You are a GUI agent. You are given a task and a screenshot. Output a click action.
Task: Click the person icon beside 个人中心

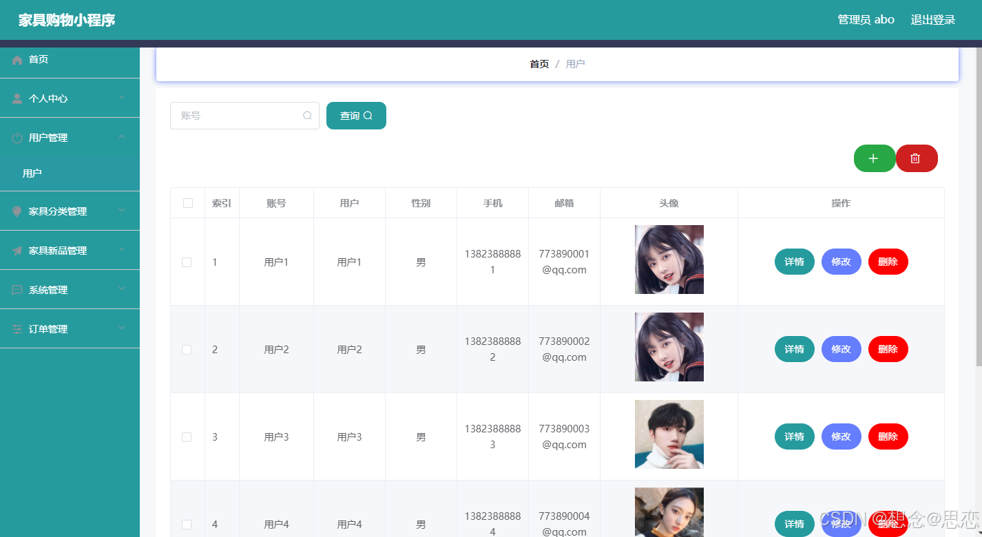(17, 98)
